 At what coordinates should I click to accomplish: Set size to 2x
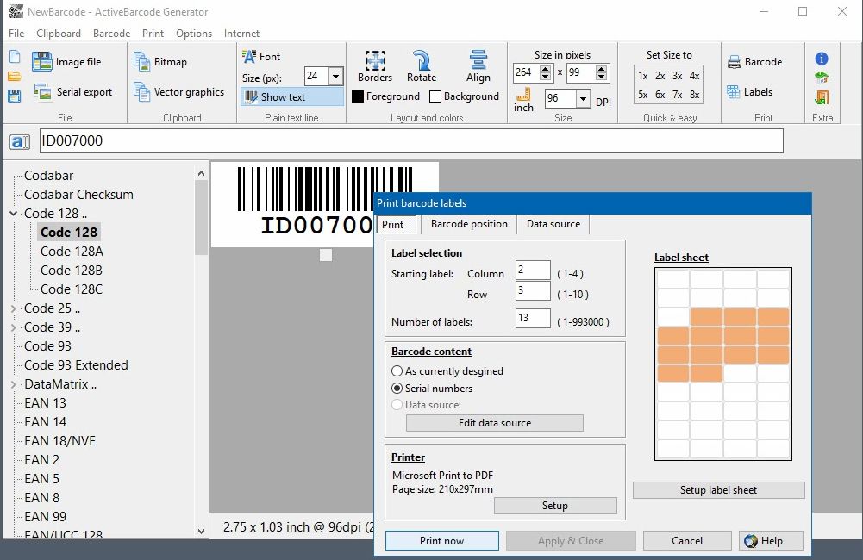pyautogui.click(x=660, y=76)
